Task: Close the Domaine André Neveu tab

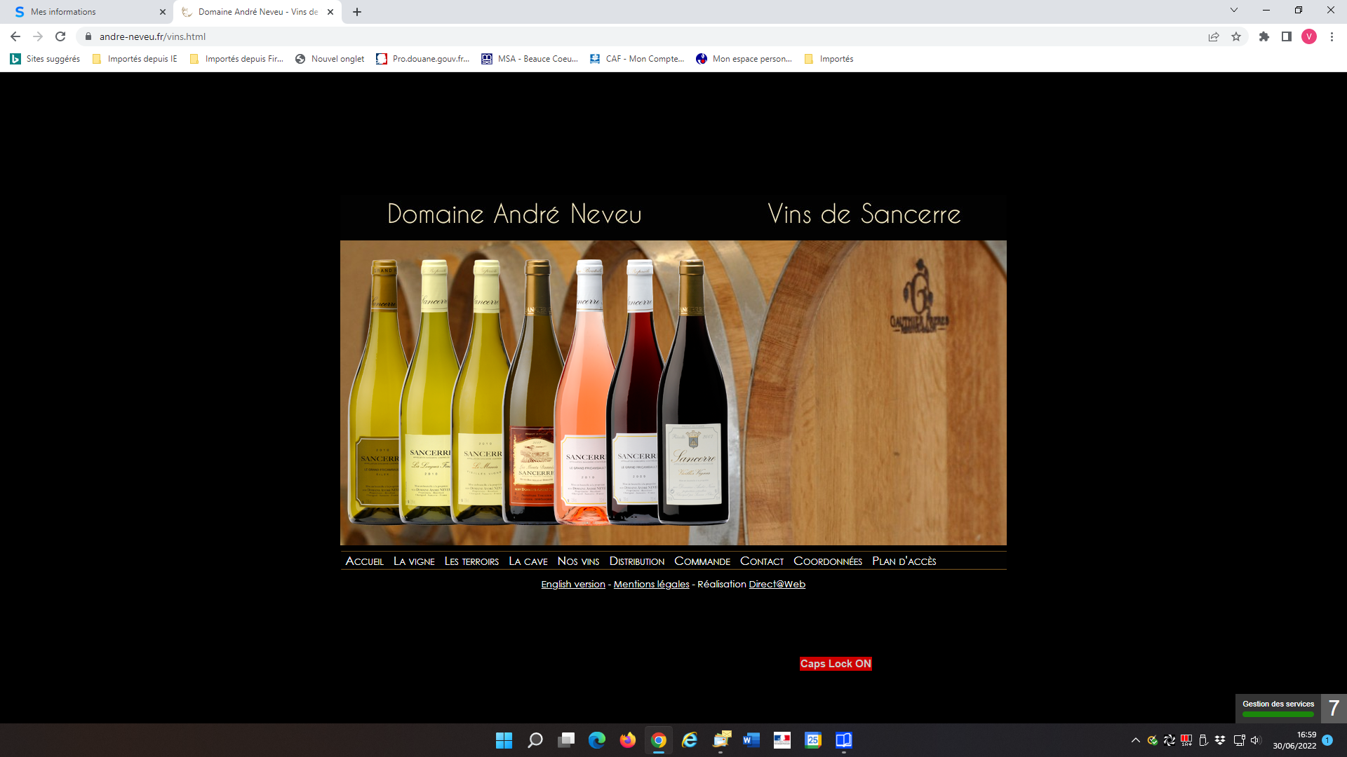Action: 330,12
